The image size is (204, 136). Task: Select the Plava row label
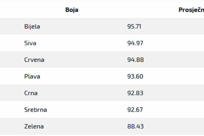(32, 76)
